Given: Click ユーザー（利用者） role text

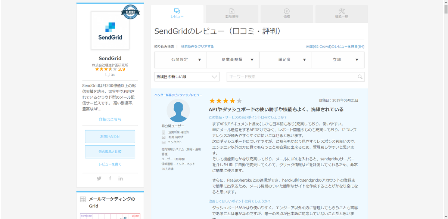Looking at the screenshot, I should (x=173, y=159).
